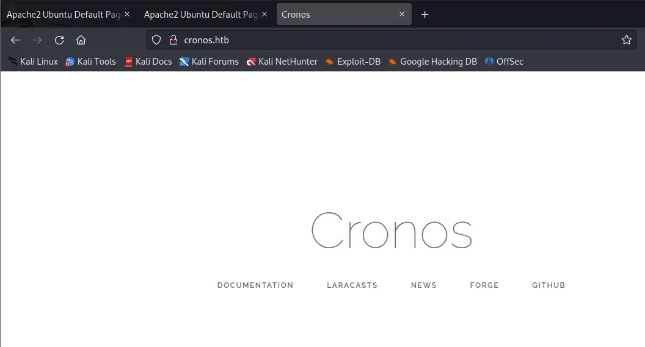Image resolution: width=645 pixels, height=347 pixels.
Task: Visit the LARACASTS link
Action: 352,285
